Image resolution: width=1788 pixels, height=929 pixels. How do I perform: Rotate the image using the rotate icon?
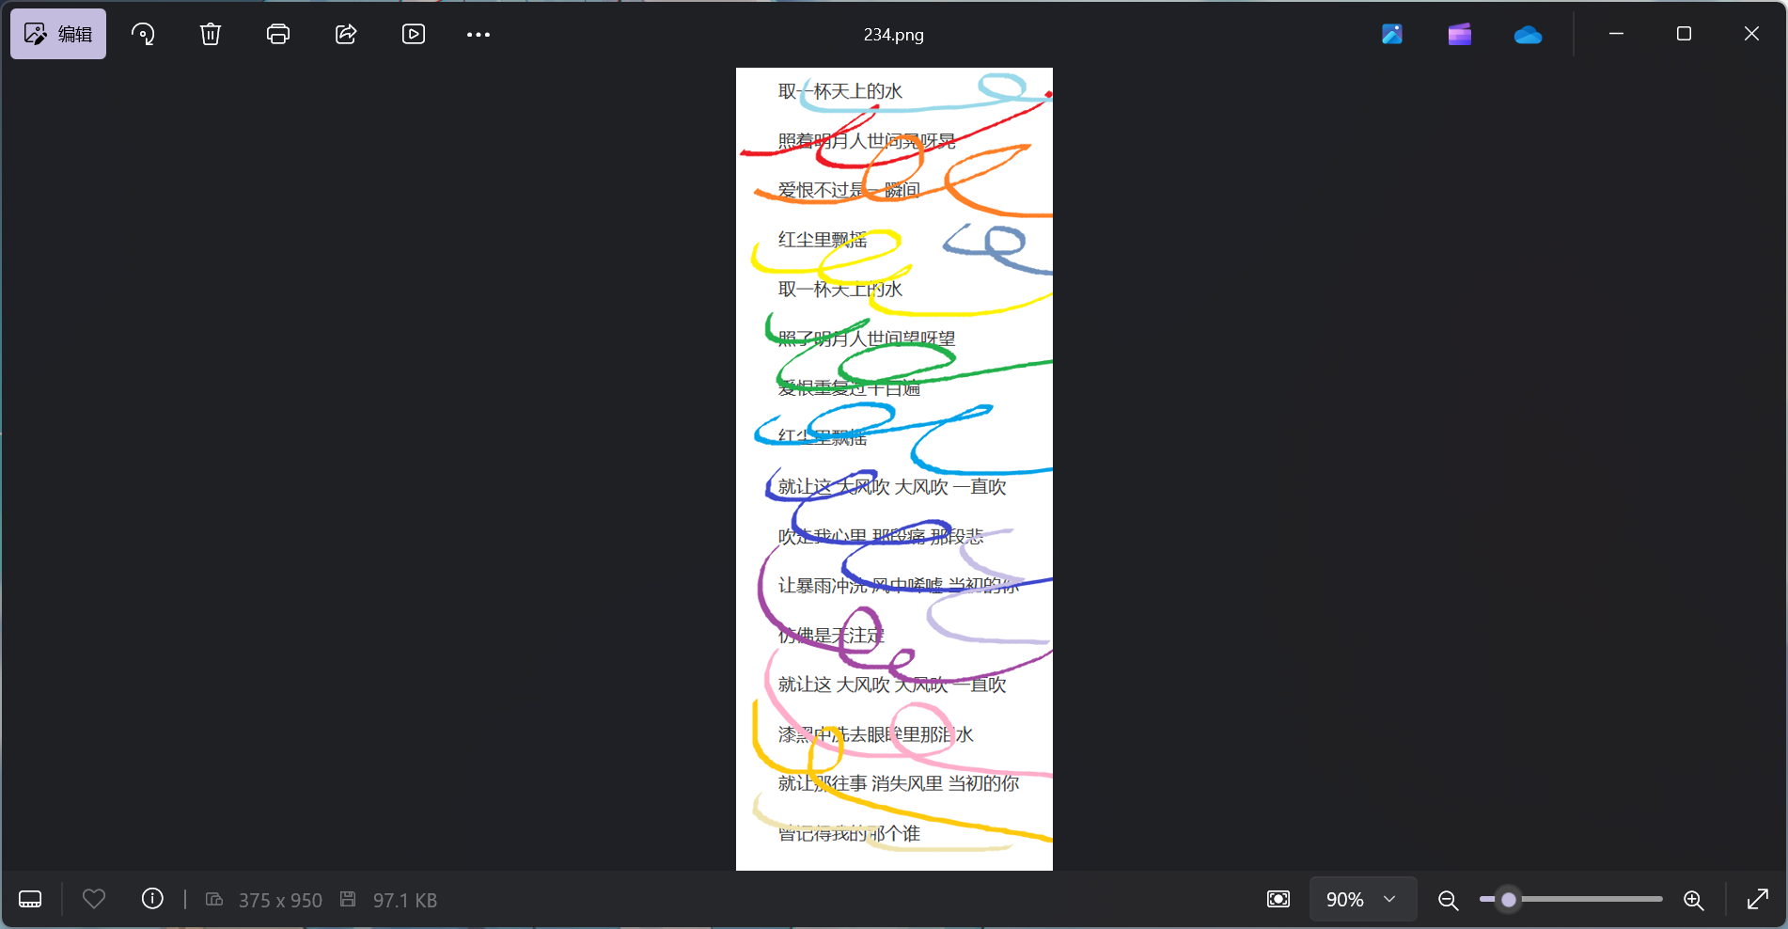pyautogui.click(x=143, y=34)
